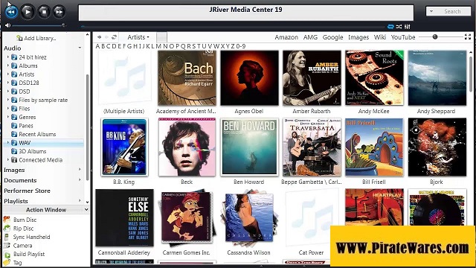Mute the volume speaker icon
Screen dimensions: 476x268
point(7,25)
